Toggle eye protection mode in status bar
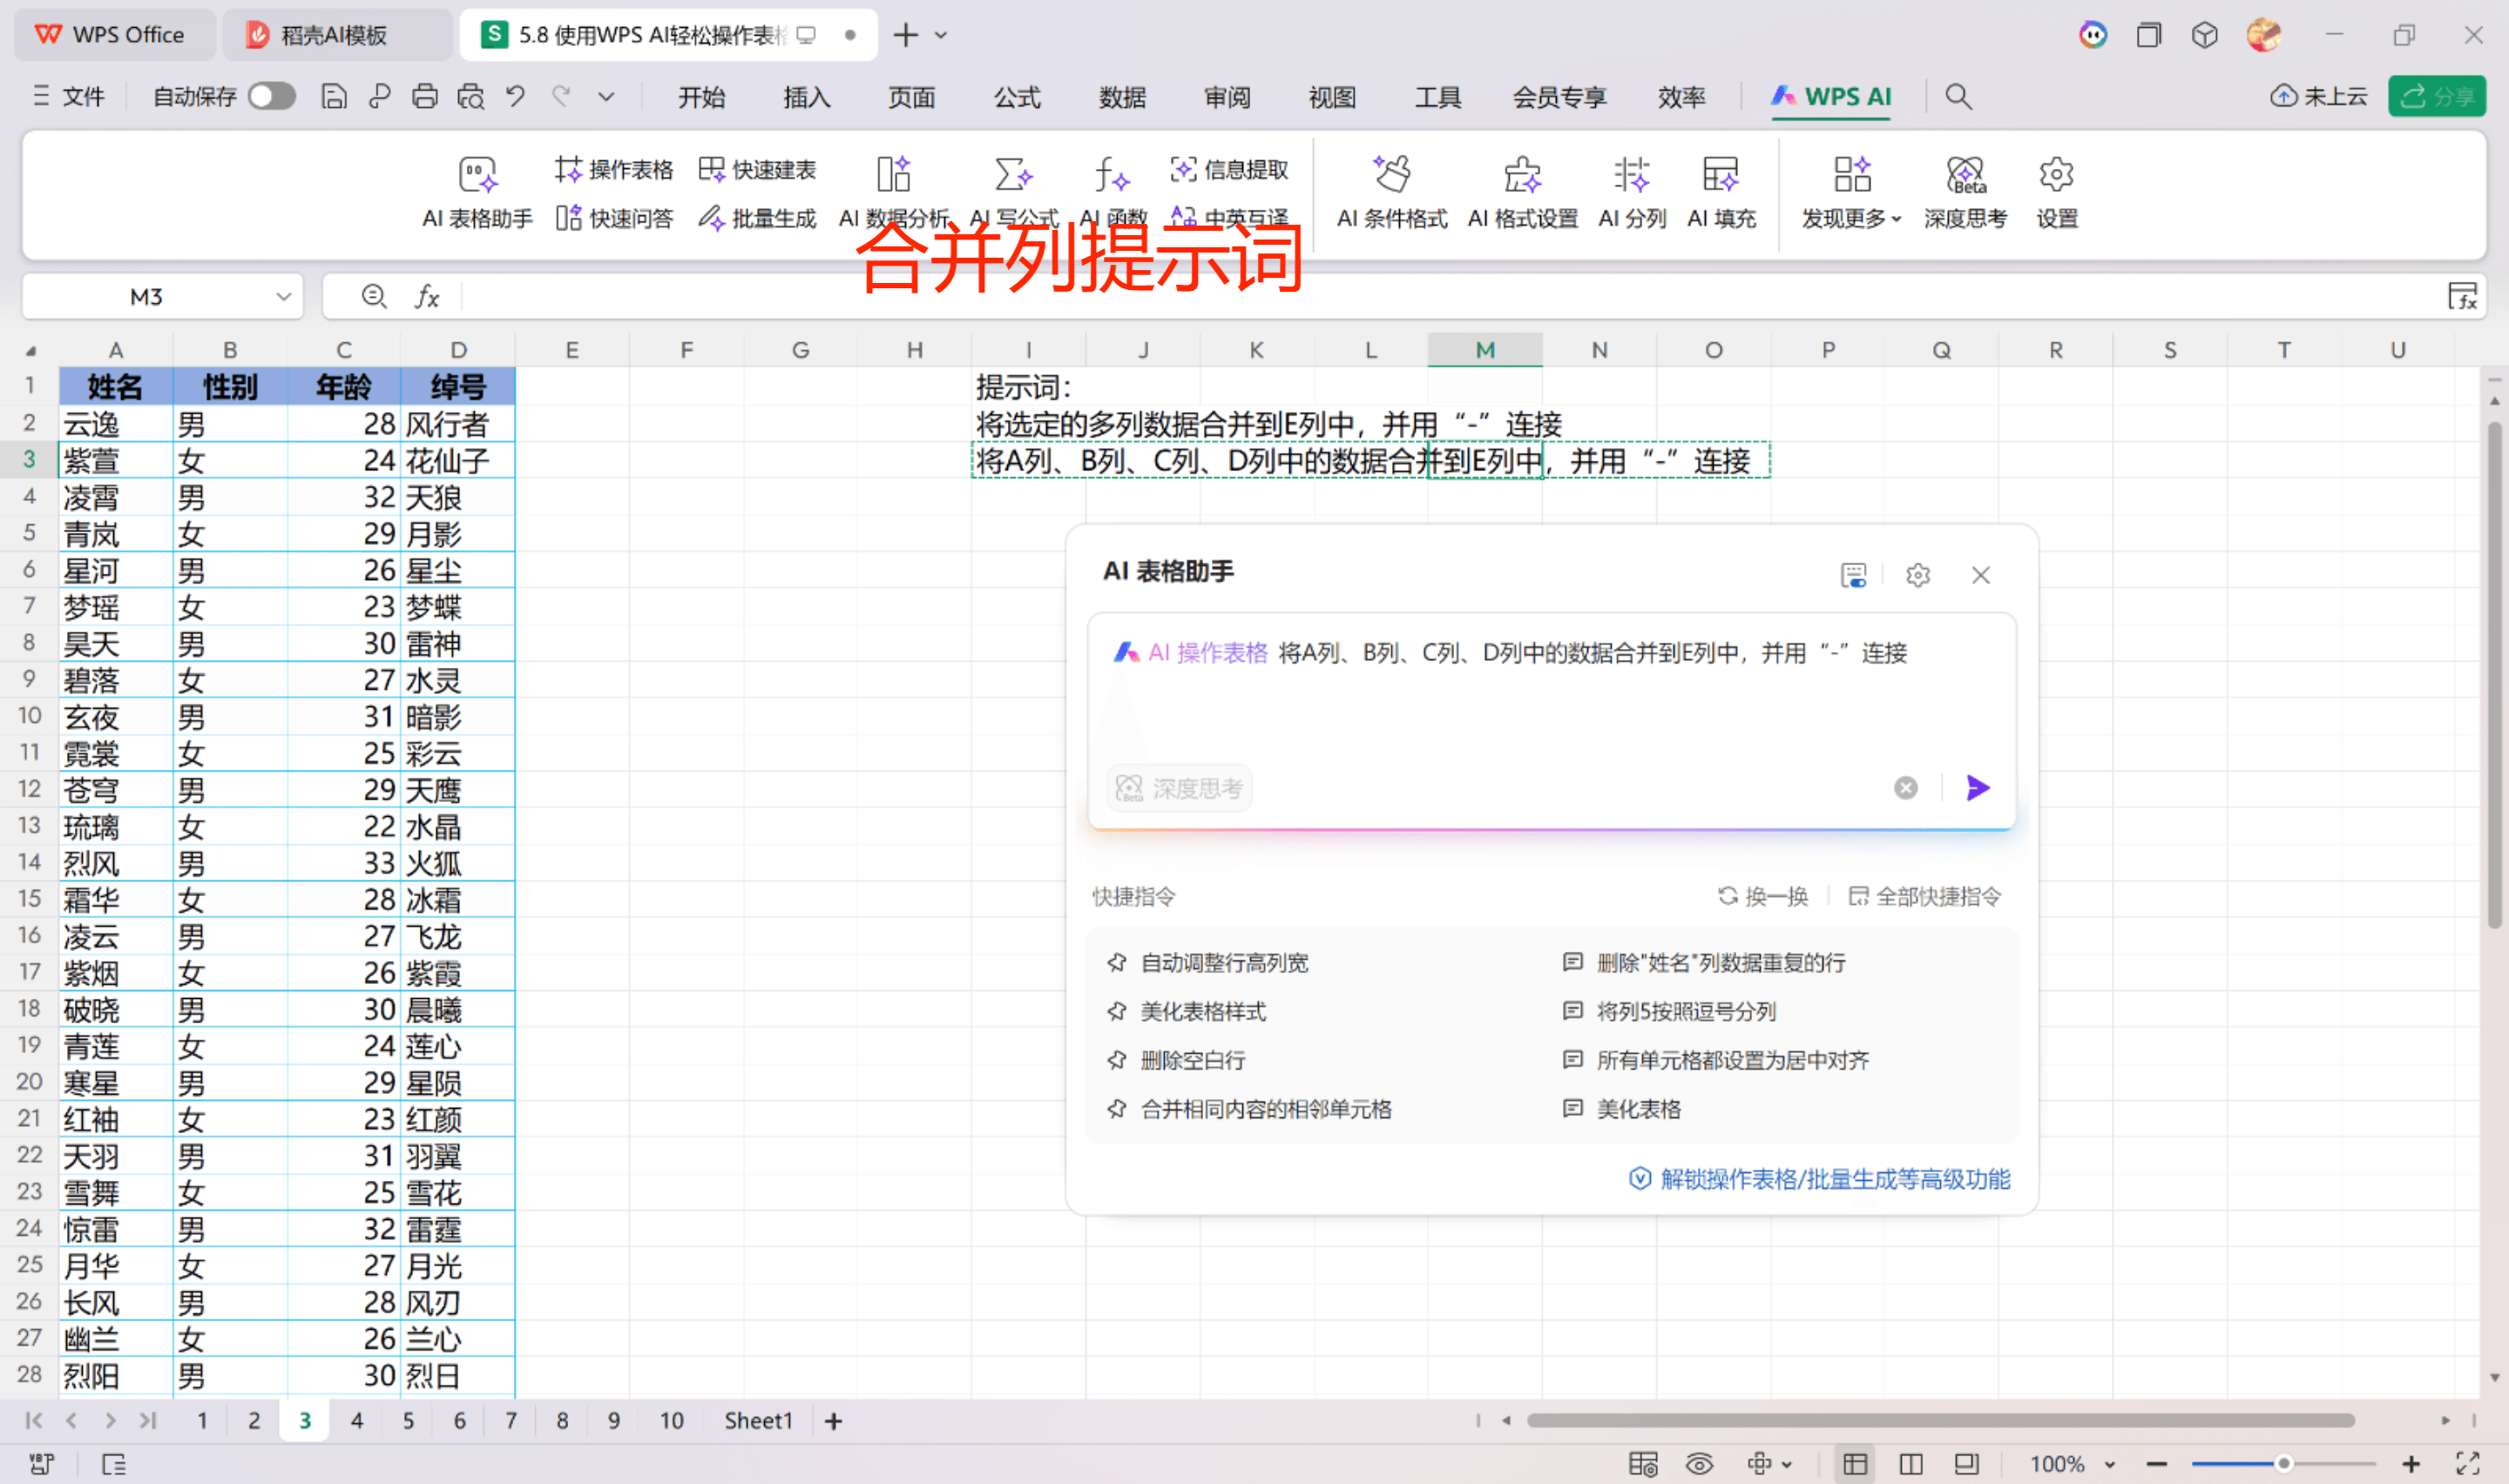This screenshot has height=1484, width=2509. 1698,1464
